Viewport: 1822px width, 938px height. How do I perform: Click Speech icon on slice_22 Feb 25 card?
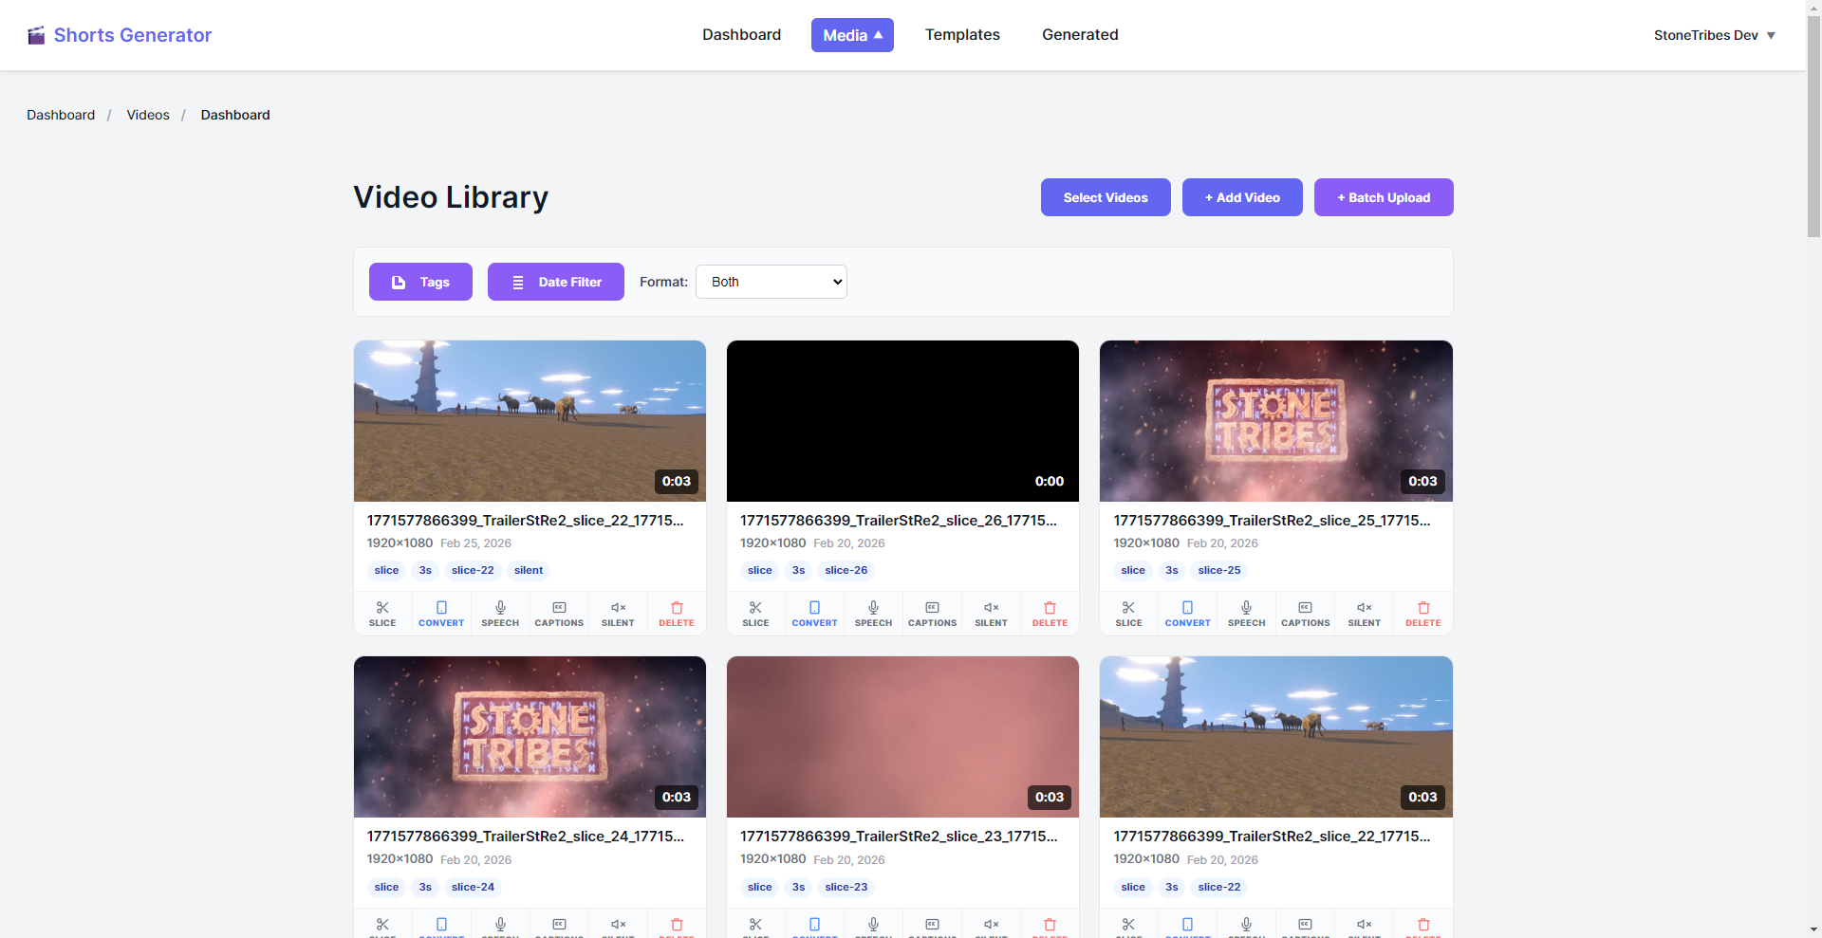500,613
